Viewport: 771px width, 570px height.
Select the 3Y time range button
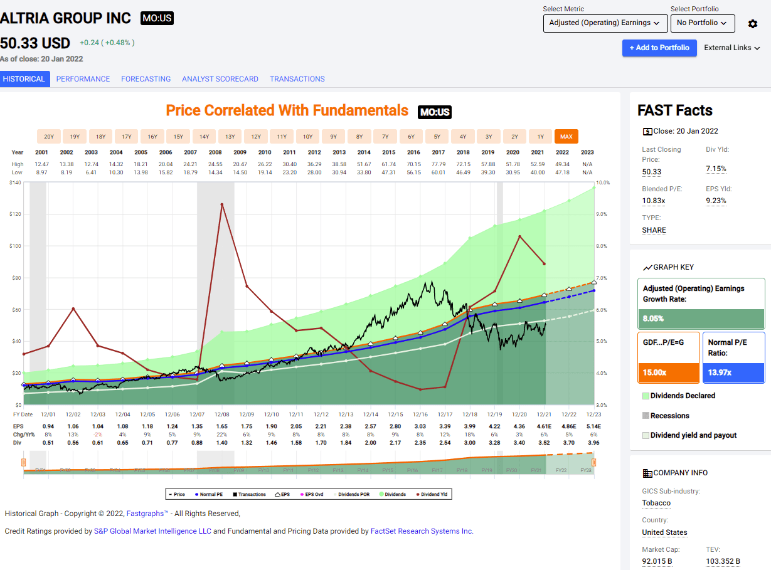point(489,137)
